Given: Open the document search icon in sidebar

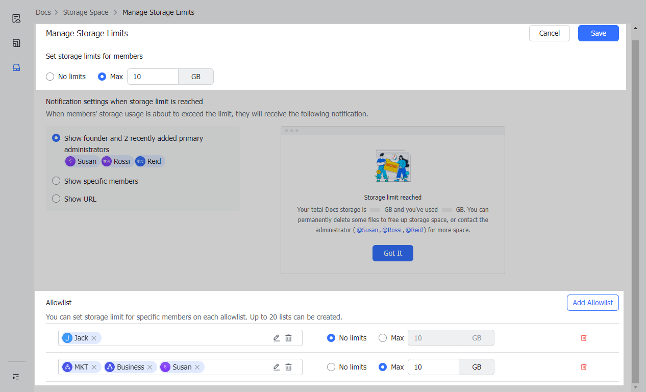Looking at the screenshot, I should click(16, 19).
